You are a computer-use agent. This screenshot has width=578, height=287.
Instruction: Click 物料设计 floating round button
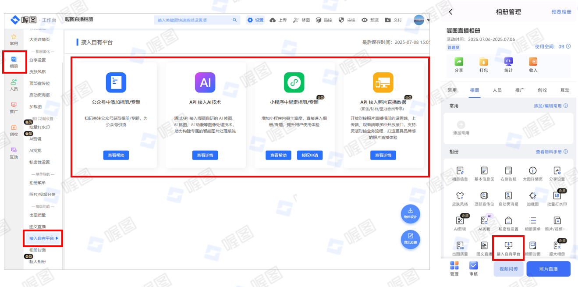click(x=411, y=213)
